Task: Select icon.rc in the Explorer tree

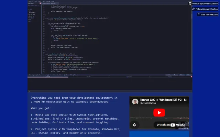Action: 31,16
